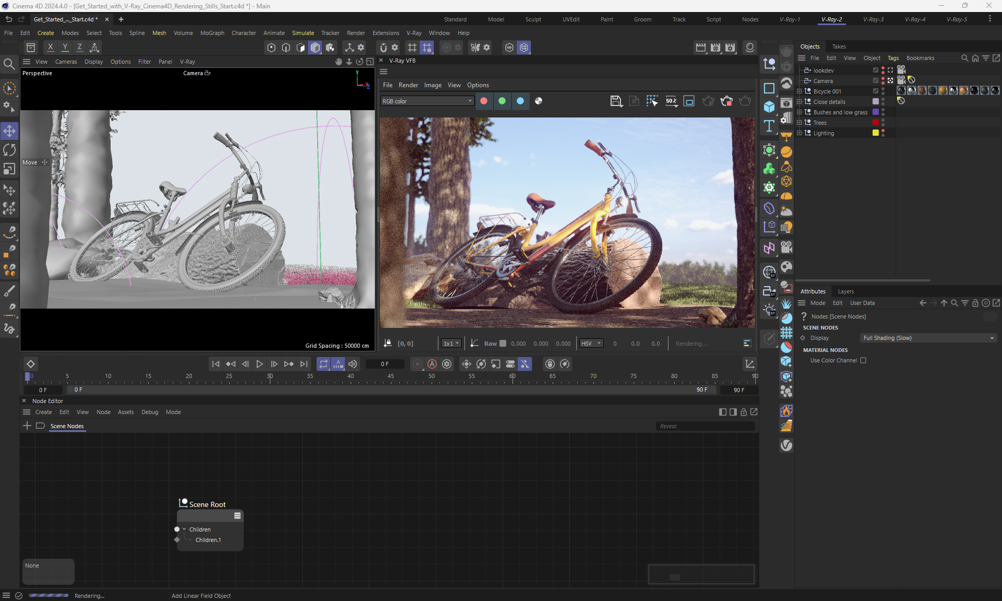
Task: Toggle the X axis lock
Action: point(50,48)
